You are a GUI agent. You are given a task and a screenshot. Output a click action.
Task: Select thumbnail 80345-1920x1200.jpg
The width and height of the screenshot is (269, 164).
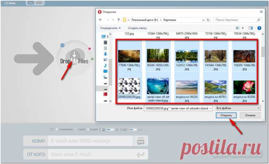[158, 55]
